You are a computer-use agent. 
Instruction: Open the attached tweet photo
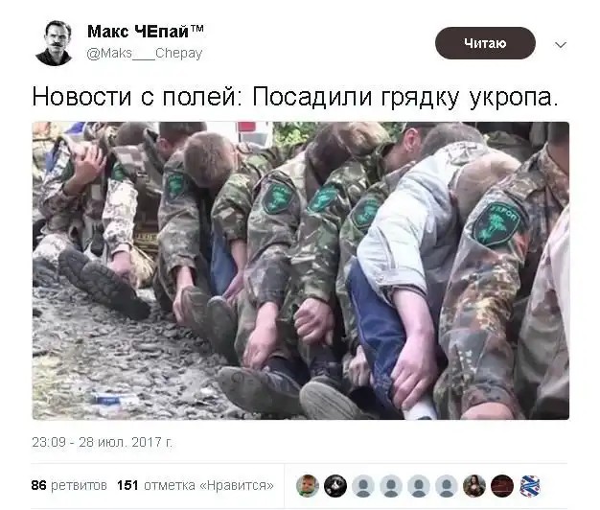[x=300, y=270]
